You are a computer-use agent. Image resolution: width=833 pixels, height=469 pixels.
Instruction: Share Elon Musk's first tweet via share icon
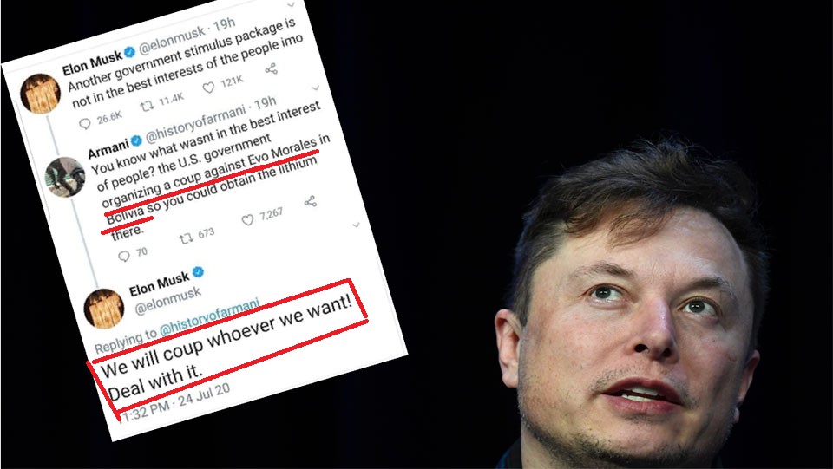coord(272,69)
